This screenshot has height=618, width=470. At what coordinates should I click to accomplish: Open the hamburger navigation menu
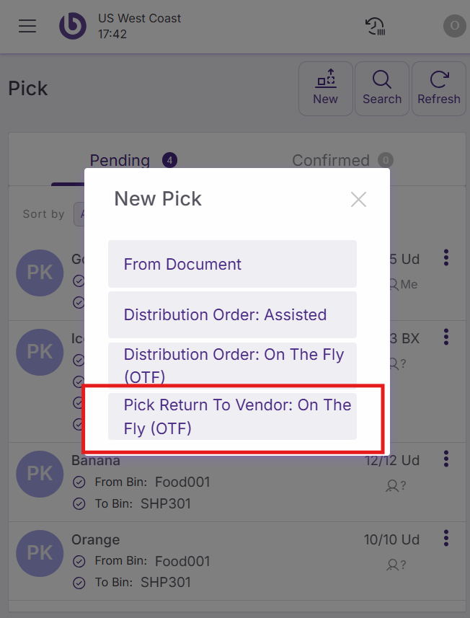27,26
